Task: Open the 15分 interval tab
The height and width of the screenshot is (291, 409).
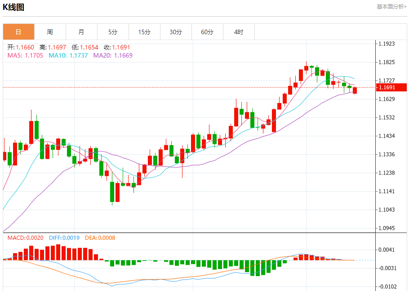Action: (x=145, y=32)
